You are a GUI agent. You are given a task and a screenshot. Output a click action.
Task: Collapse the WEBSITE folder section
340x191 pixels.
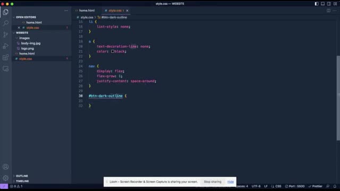tap(22, 33)
